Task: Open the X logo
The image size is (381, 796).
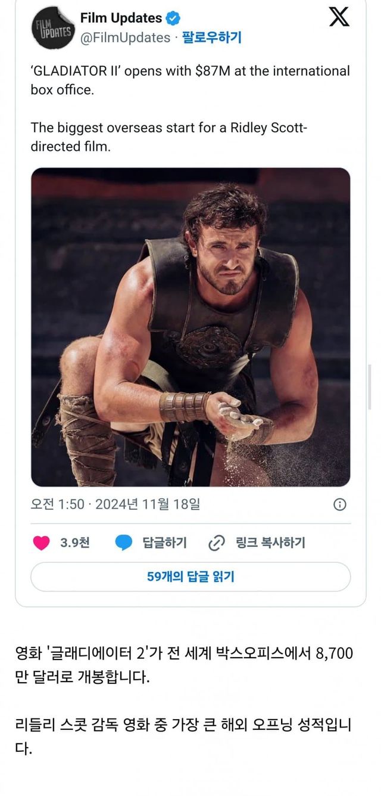Action: click(x=339, y=18)
